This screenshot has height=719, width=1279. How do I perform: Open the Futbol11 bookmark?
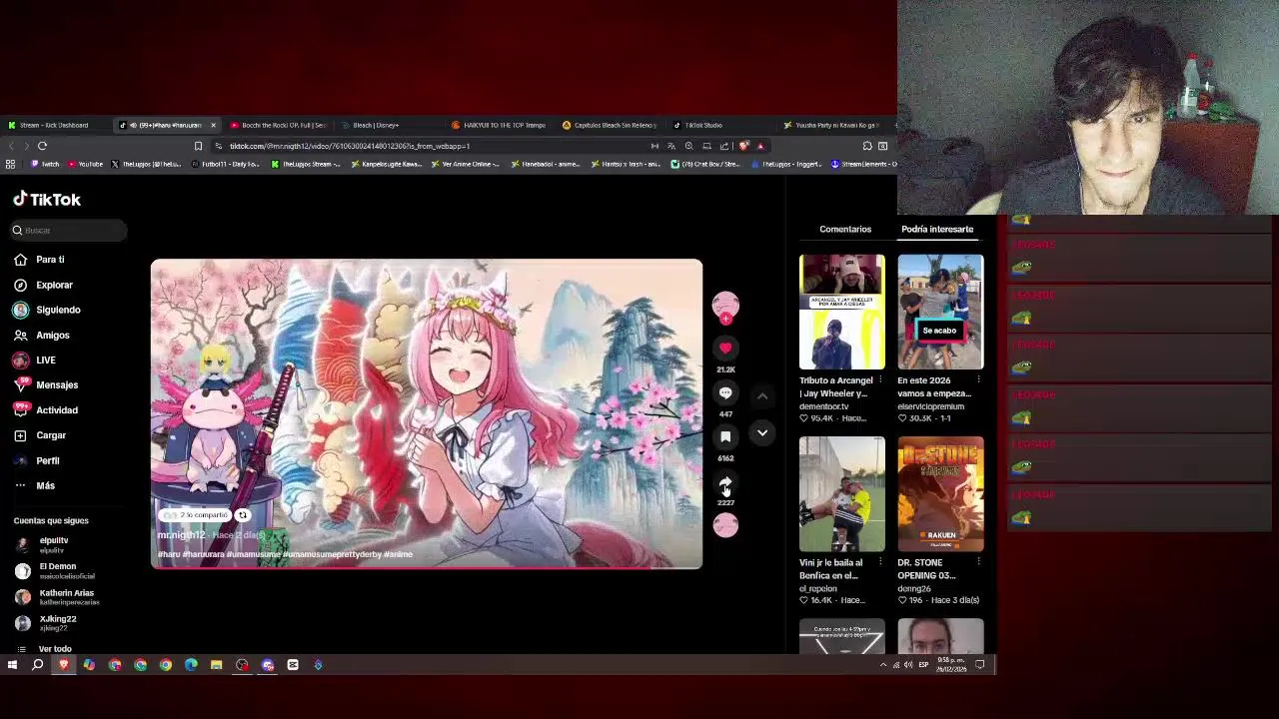(x=226, y=164)
